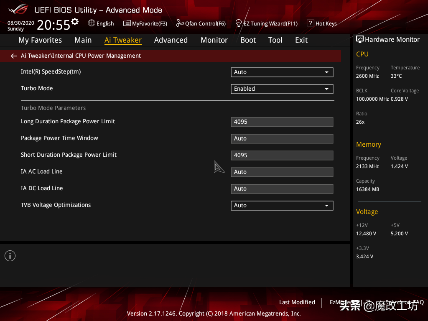Click BCLK value 100.0000 MHz
Viewport: 428px width, 321px height.
click(372, 99)
